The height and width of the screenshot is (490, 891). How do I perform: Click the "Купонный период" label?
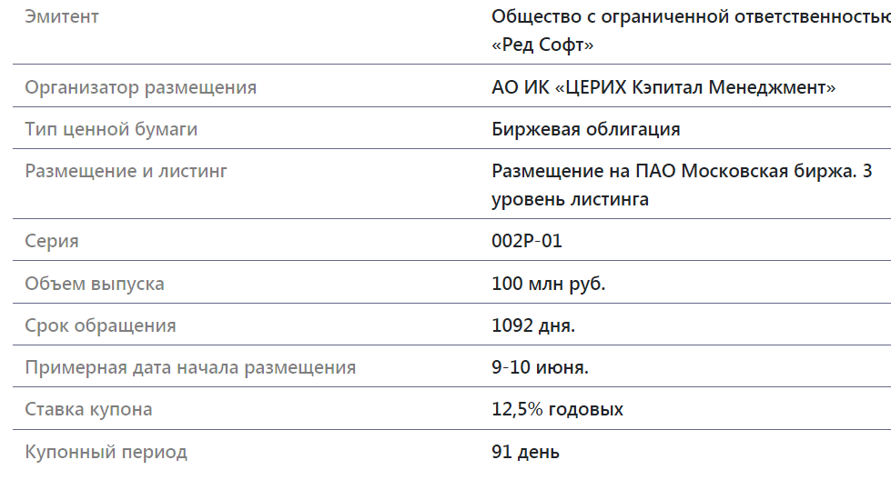106,452
